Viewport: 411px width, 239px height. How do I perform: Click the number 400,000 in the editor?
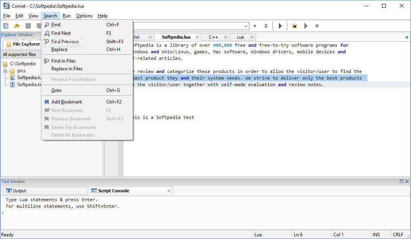pos(222,45)
